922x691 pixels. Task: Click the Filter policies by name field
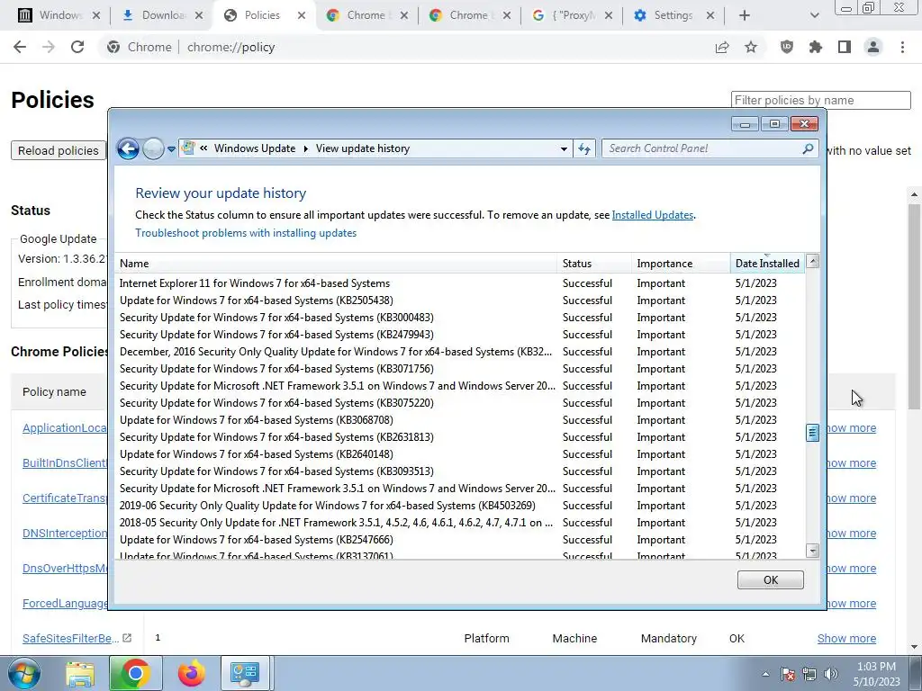(821, 100)
